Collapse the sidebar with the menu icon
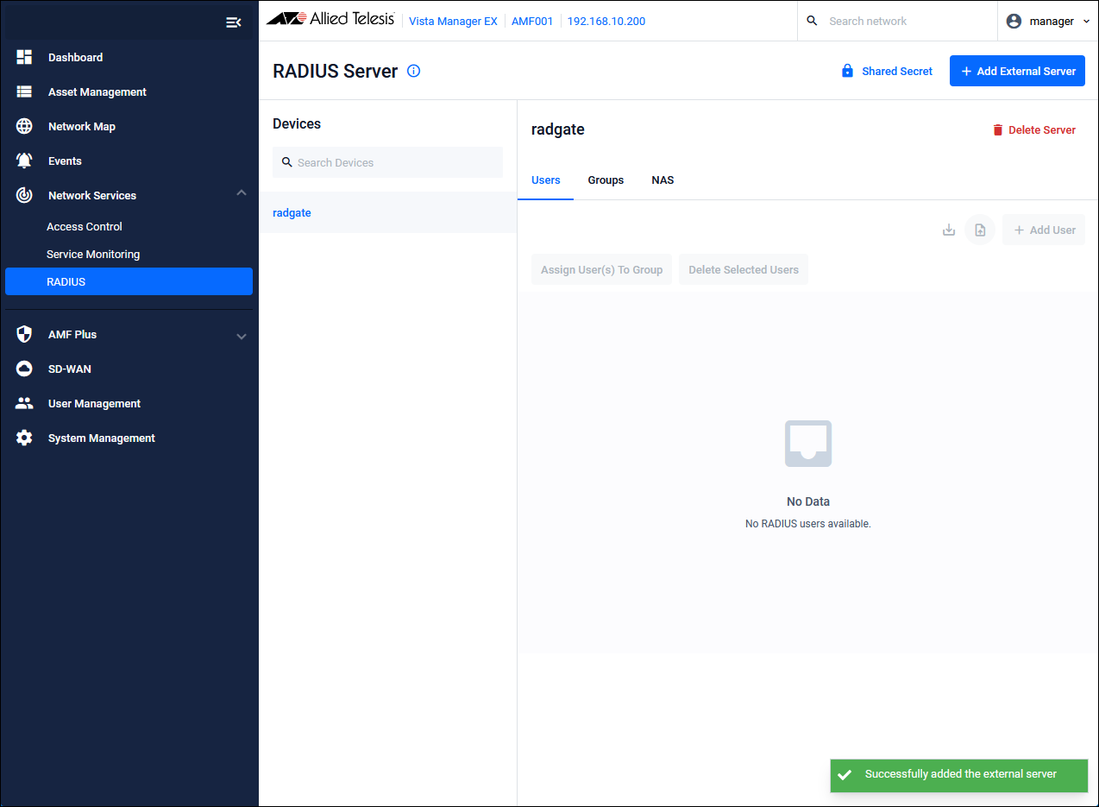 [x=233, y=22]
